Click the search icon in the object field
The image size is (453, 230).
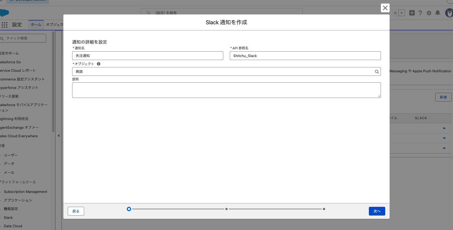point(377,72)
